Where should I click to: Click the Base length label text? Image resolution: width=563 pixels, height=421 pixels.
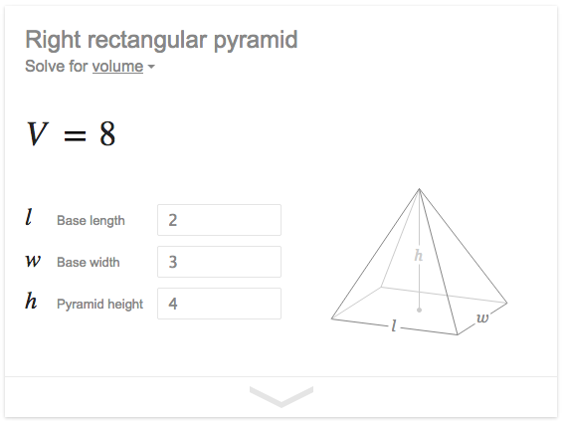(x=91, y=221)
